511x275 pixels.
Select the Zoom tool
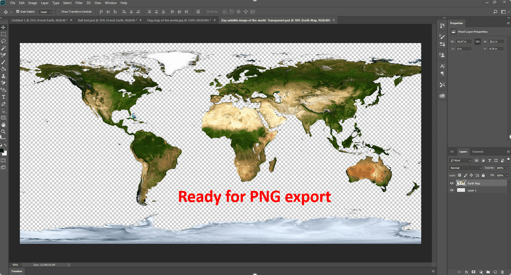pyautogui.click(x=4, y=132)
